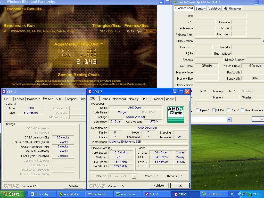Click the memory Type value DDR
The width and height of the screenshot is (264, 198).
click(31, 108)
